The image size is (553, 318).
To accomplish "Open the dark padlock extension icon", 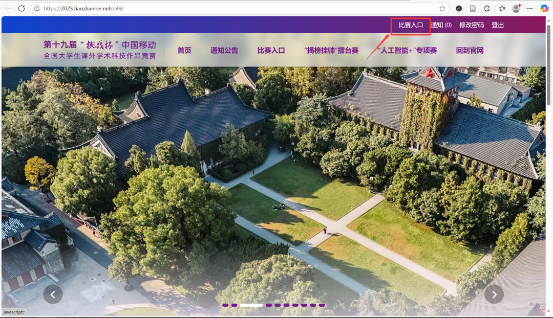I will click(x=459, y=9).
